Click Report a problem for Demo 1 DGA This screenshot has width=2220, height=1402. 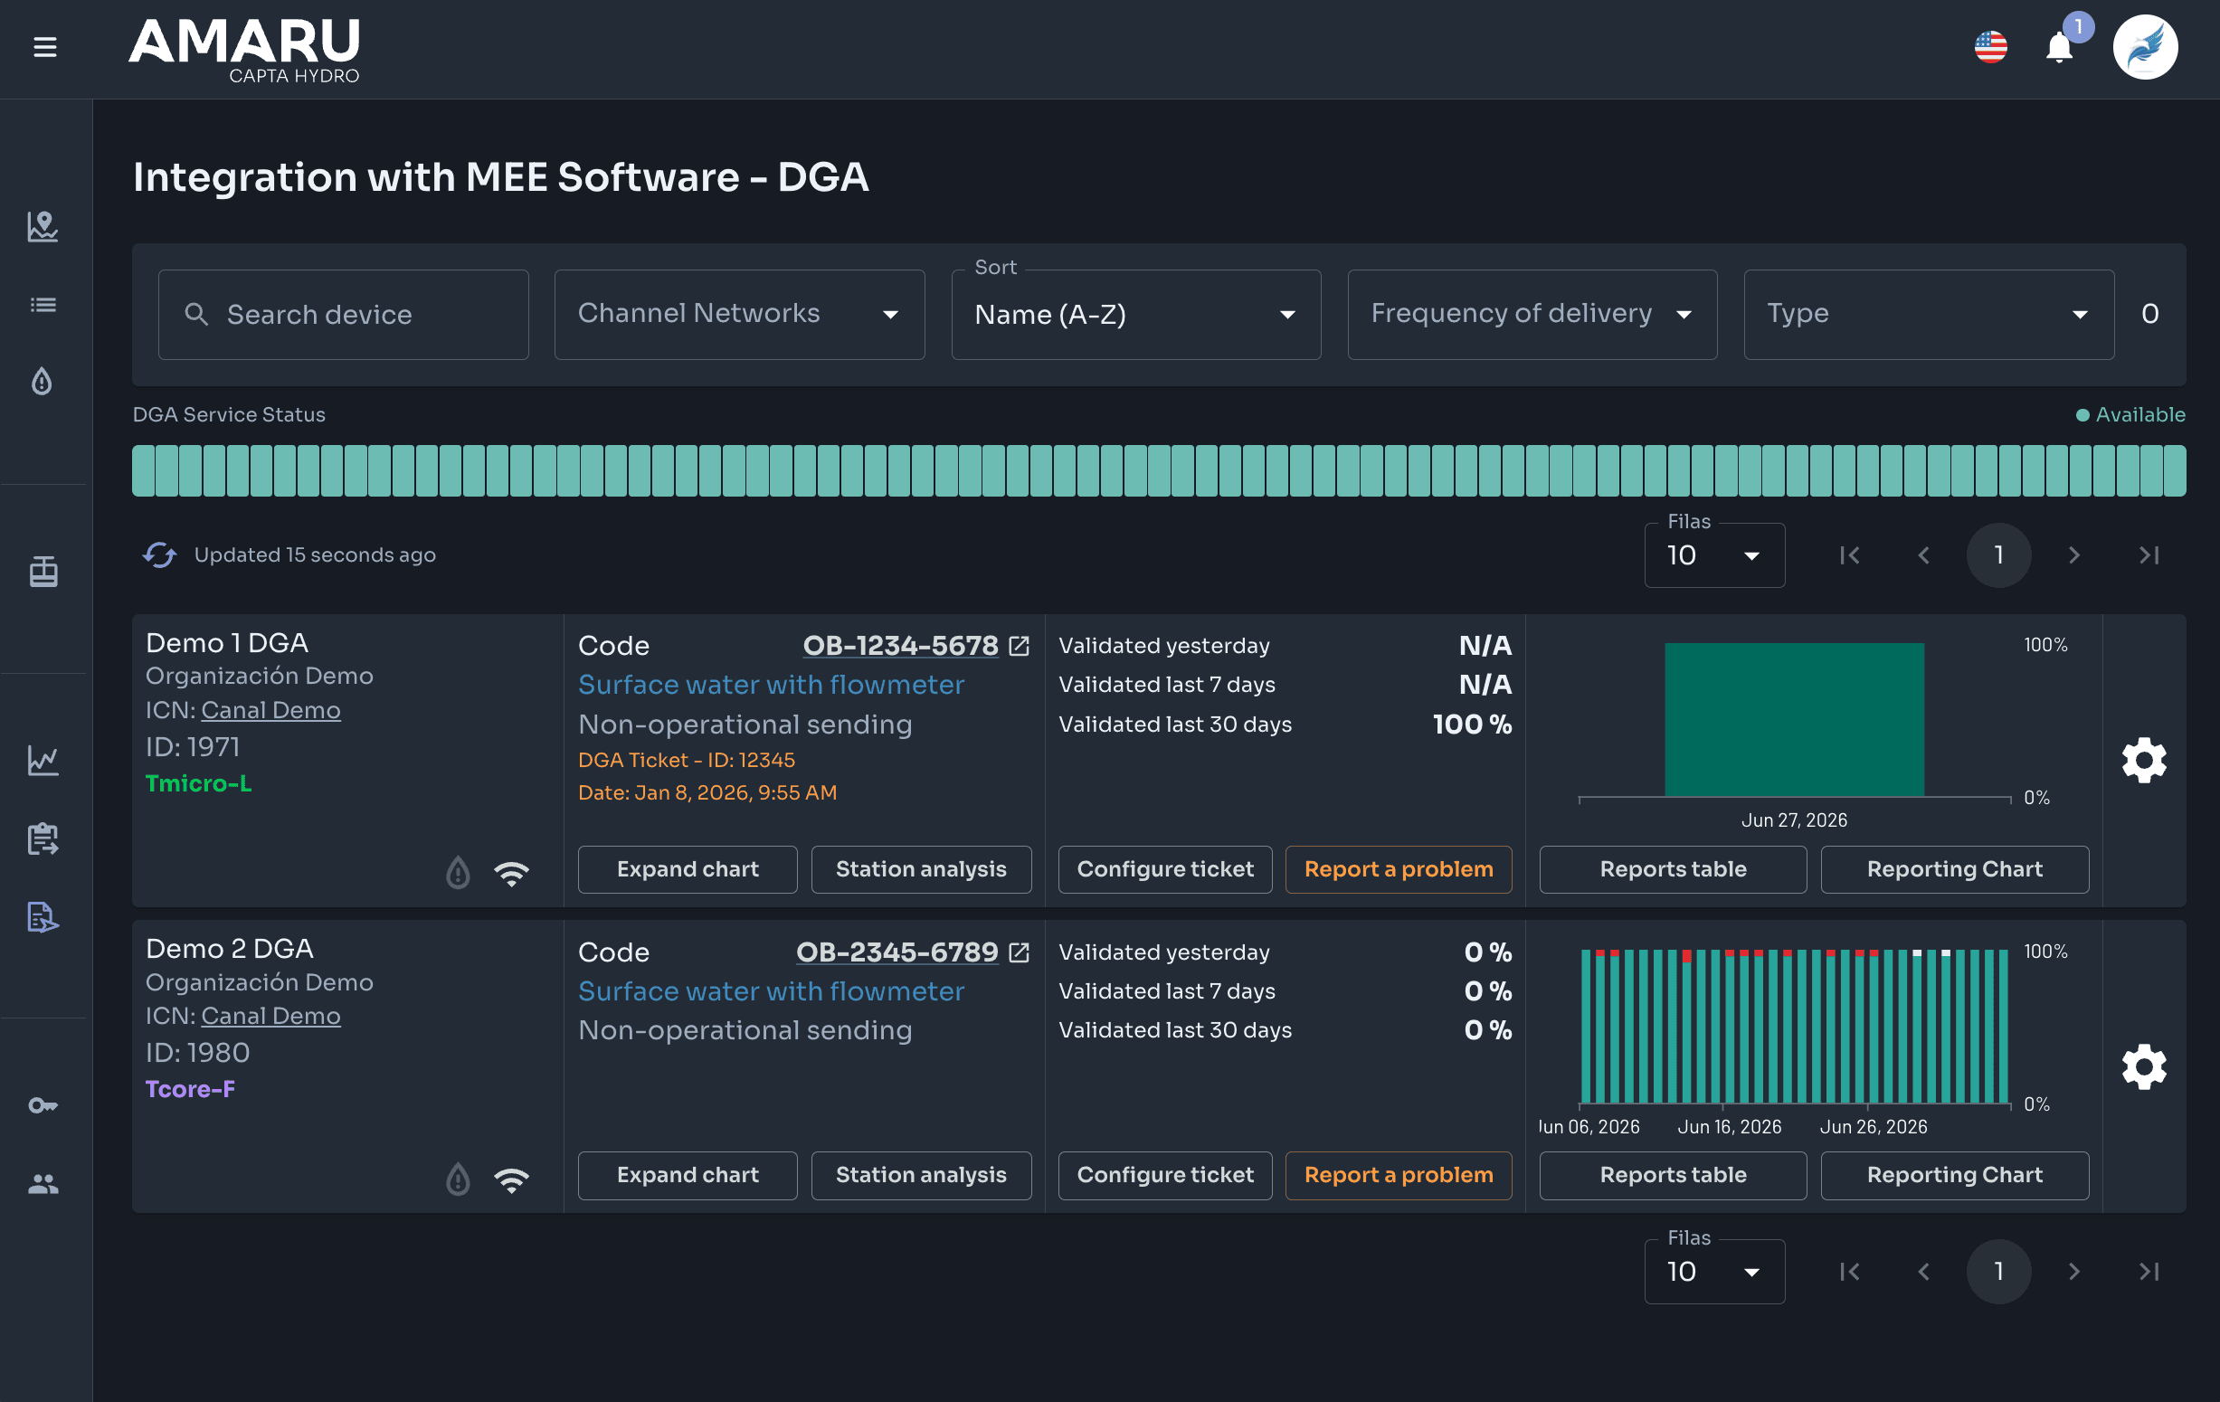(1398, 869)
